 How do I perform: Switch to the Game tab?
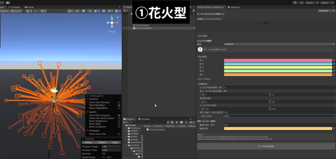click(29, 7)
